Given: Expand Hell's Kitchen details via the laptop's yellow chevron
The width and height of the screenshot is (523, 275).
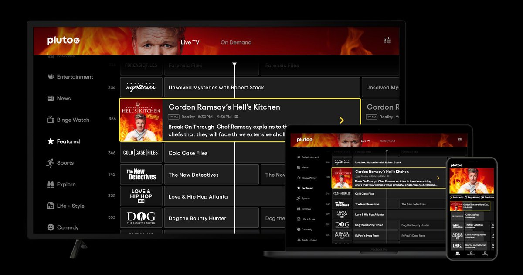Looking at the screenshot, I should (x=438, y=178).
